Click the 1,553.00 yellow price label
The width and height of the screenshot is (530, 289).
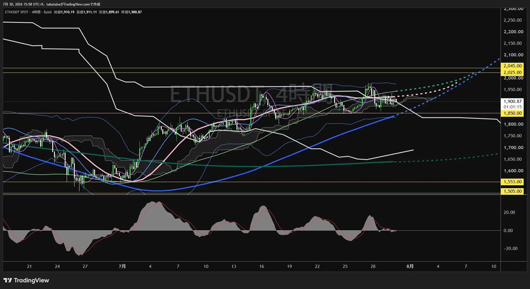tap(512, 182)
